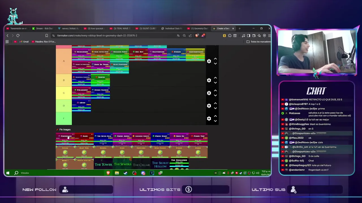Click the Pin Images option

click(63, 130)
